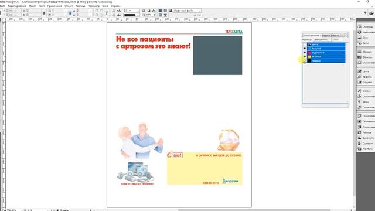Switch to the Сведение прозрачности tab
Viewport: 375px width, 211px height.
click(x=330, y=35)
